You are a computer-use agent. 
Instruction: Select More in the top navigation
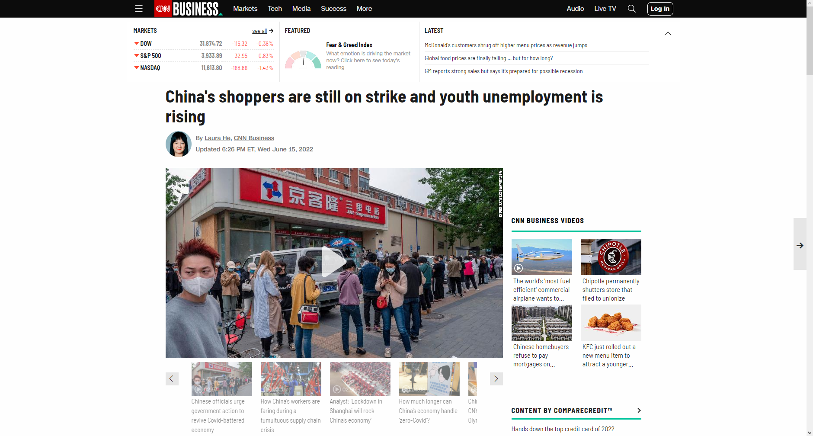point(364,9)
